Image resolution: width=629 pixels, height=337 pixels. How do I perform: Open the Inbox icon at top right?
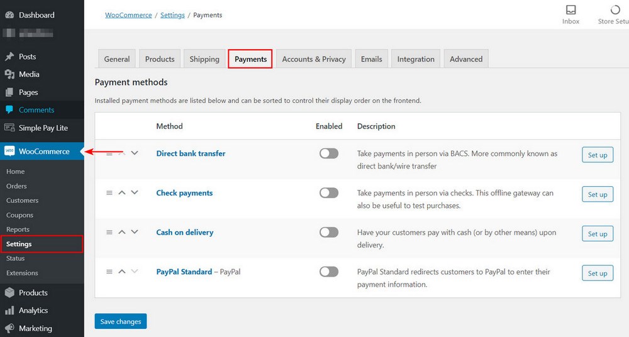(571, 9)
